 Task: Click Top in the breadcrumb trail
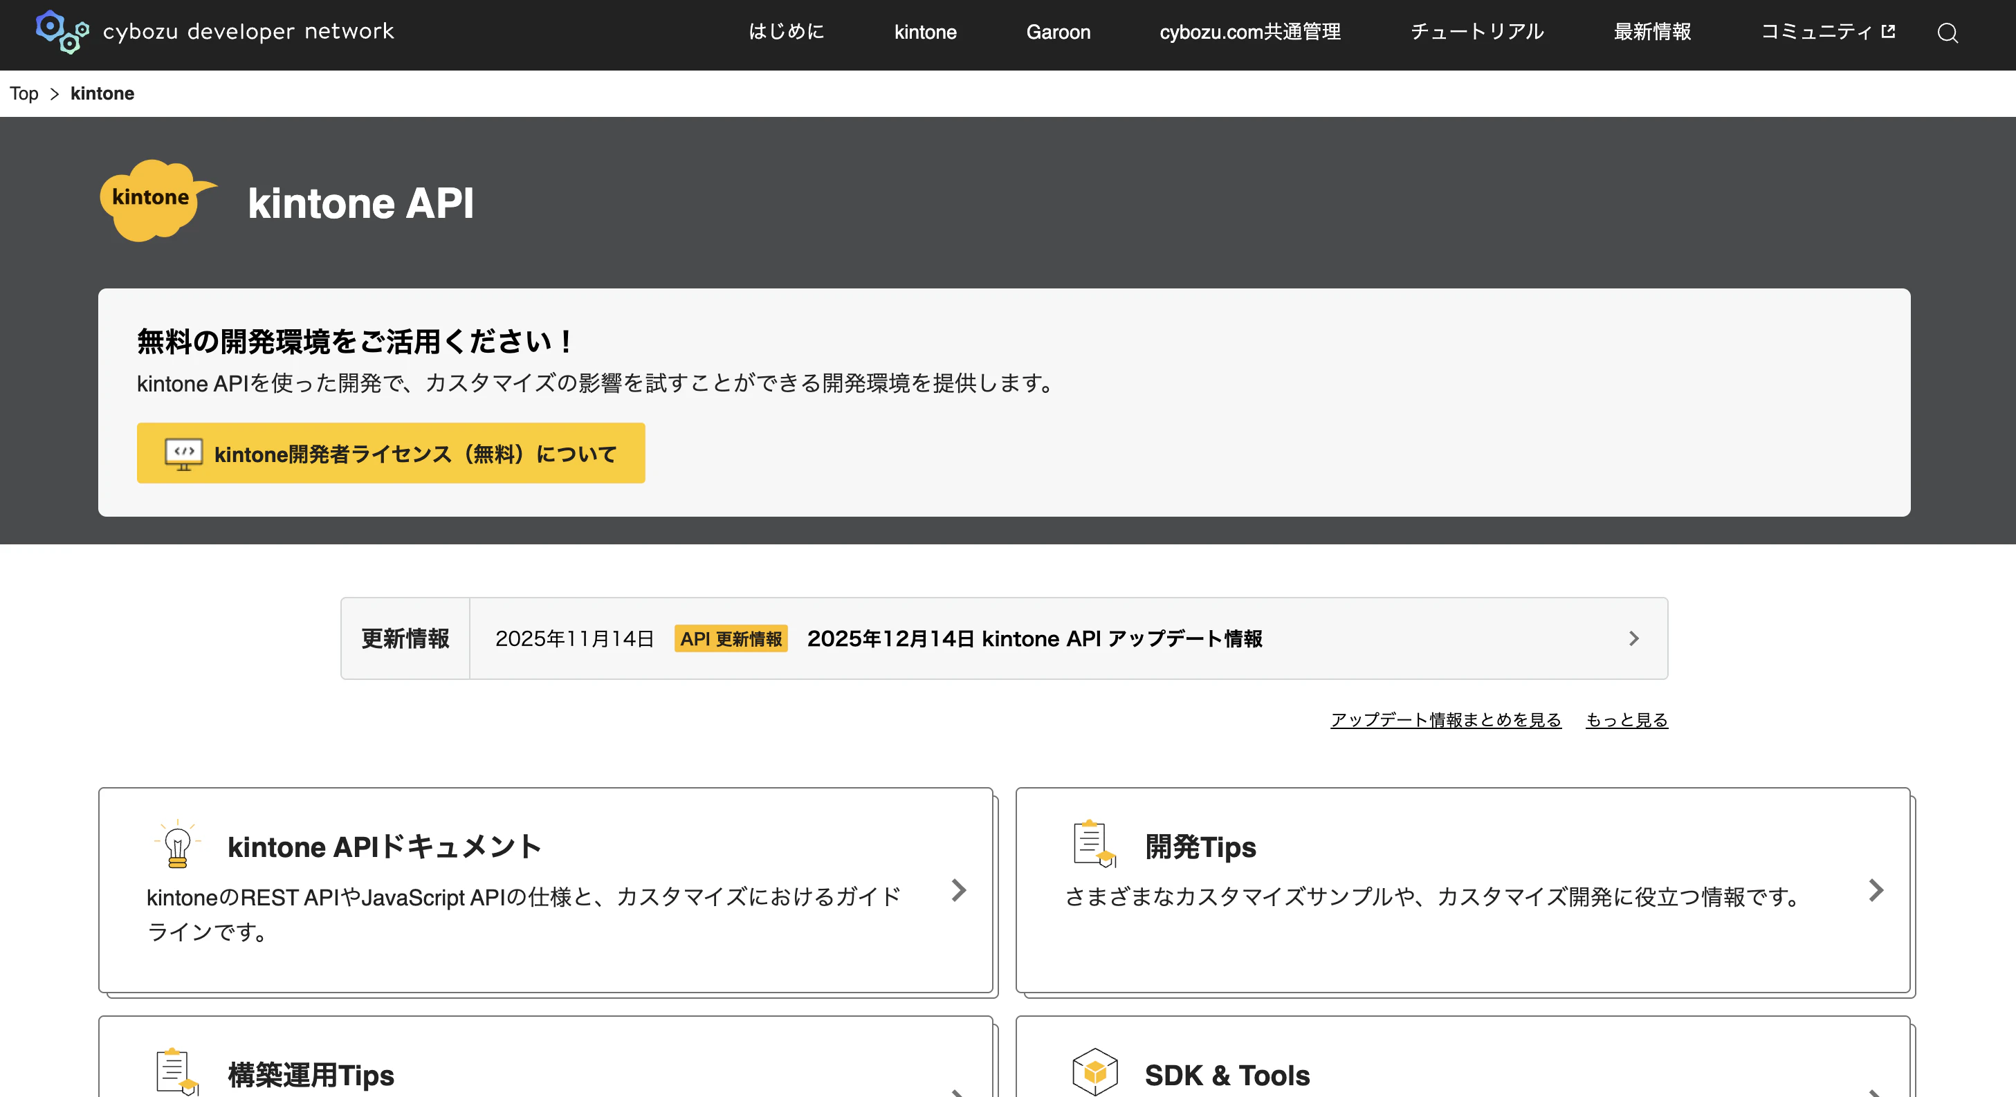pyautogui.click(x=23, y=93)
